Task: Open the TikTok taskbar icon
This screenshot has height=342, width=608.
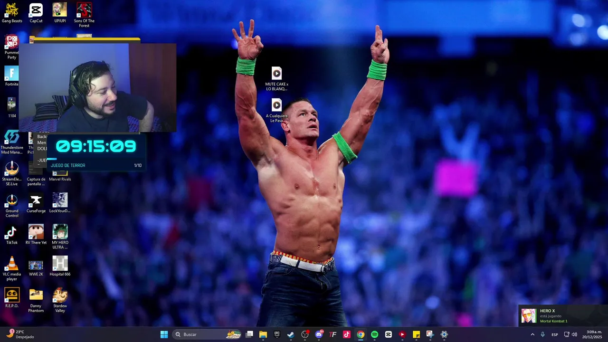Action: [x=347, y=334]
